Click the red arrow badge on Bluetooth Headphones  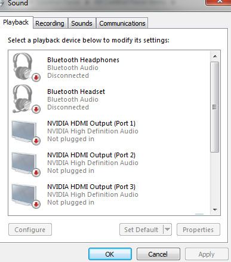[x=36, y=77]
